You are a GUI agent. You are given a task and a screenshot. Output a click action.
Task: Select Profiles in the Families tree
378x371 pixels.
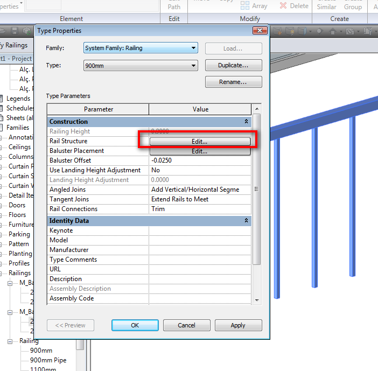pyautogui.click(x=19, y=263)
